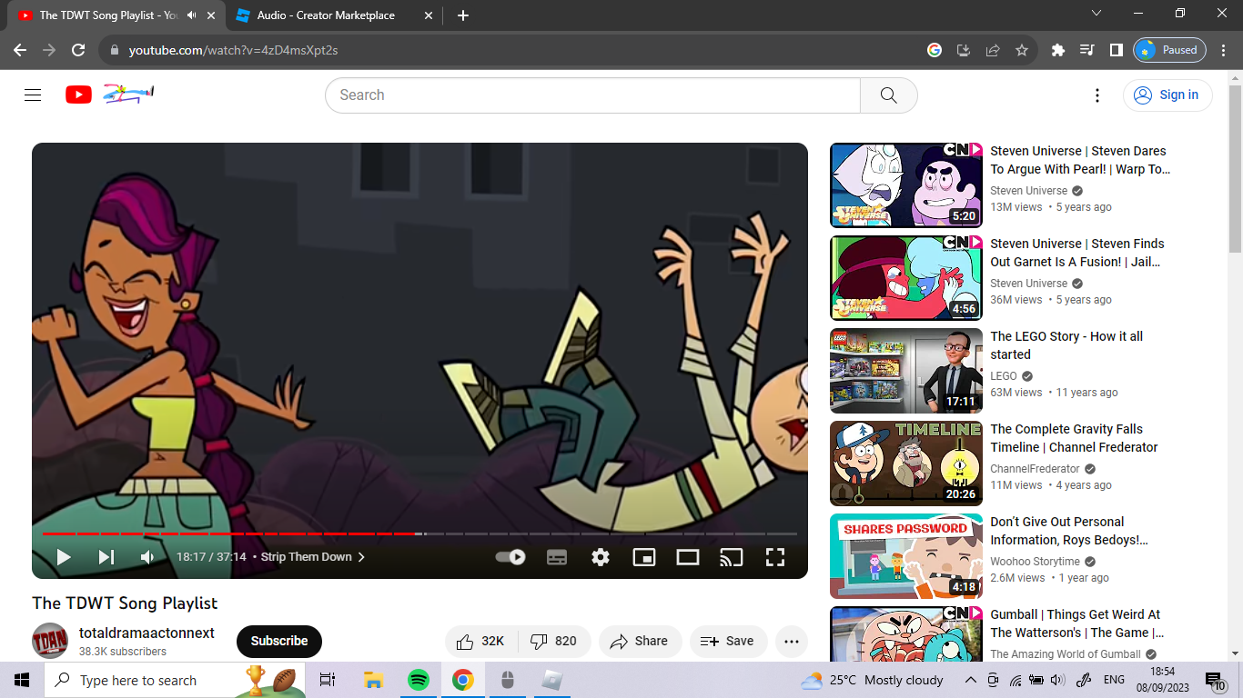
Task: Bookmark this page with the star icon
Action: tap(1022, 50)
